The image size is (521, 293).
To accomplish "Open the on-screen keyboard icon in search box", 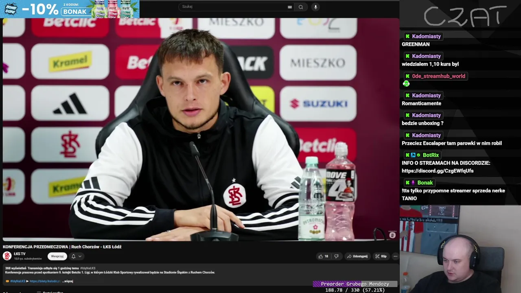I will point(290,7).
